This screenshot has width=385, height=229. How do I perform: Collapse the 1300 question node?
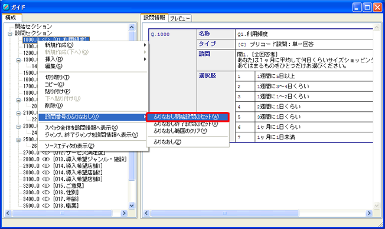(x=18, y=60)
